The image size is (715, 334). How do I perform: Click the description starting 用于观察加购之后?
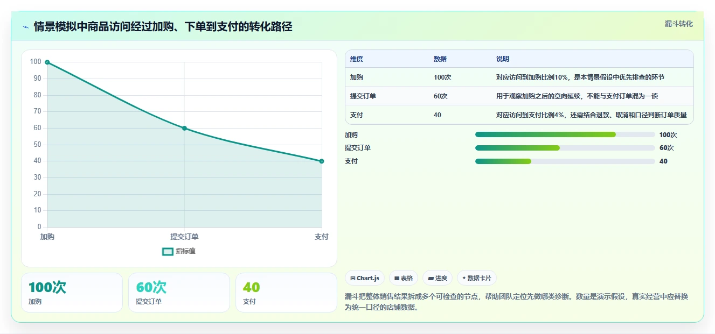577,96
